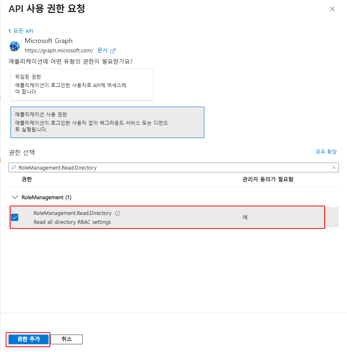
Task: Click the Microsoft Graph title text
Action: (49, 41)
